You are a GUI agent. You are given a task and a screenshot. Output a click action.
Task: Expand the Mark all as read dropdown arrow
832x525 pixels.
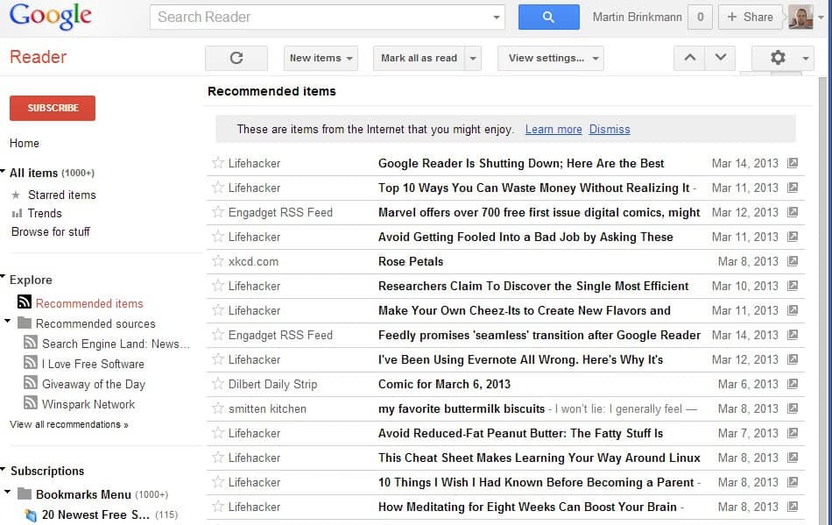point(471,58)
